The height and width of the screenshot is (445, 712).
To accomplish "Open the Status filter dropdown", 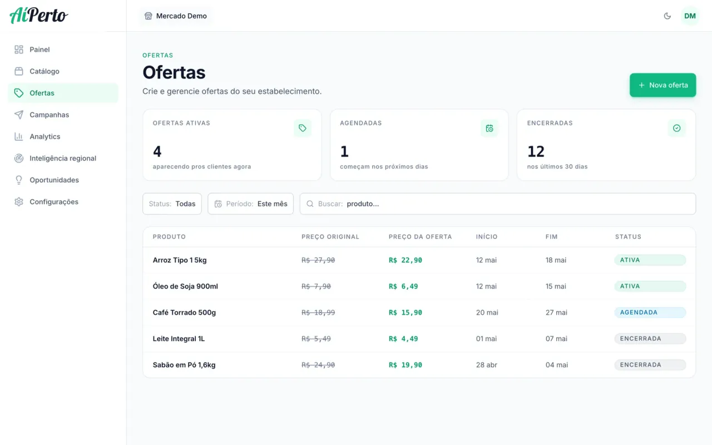I will click(x=172, y=204).
